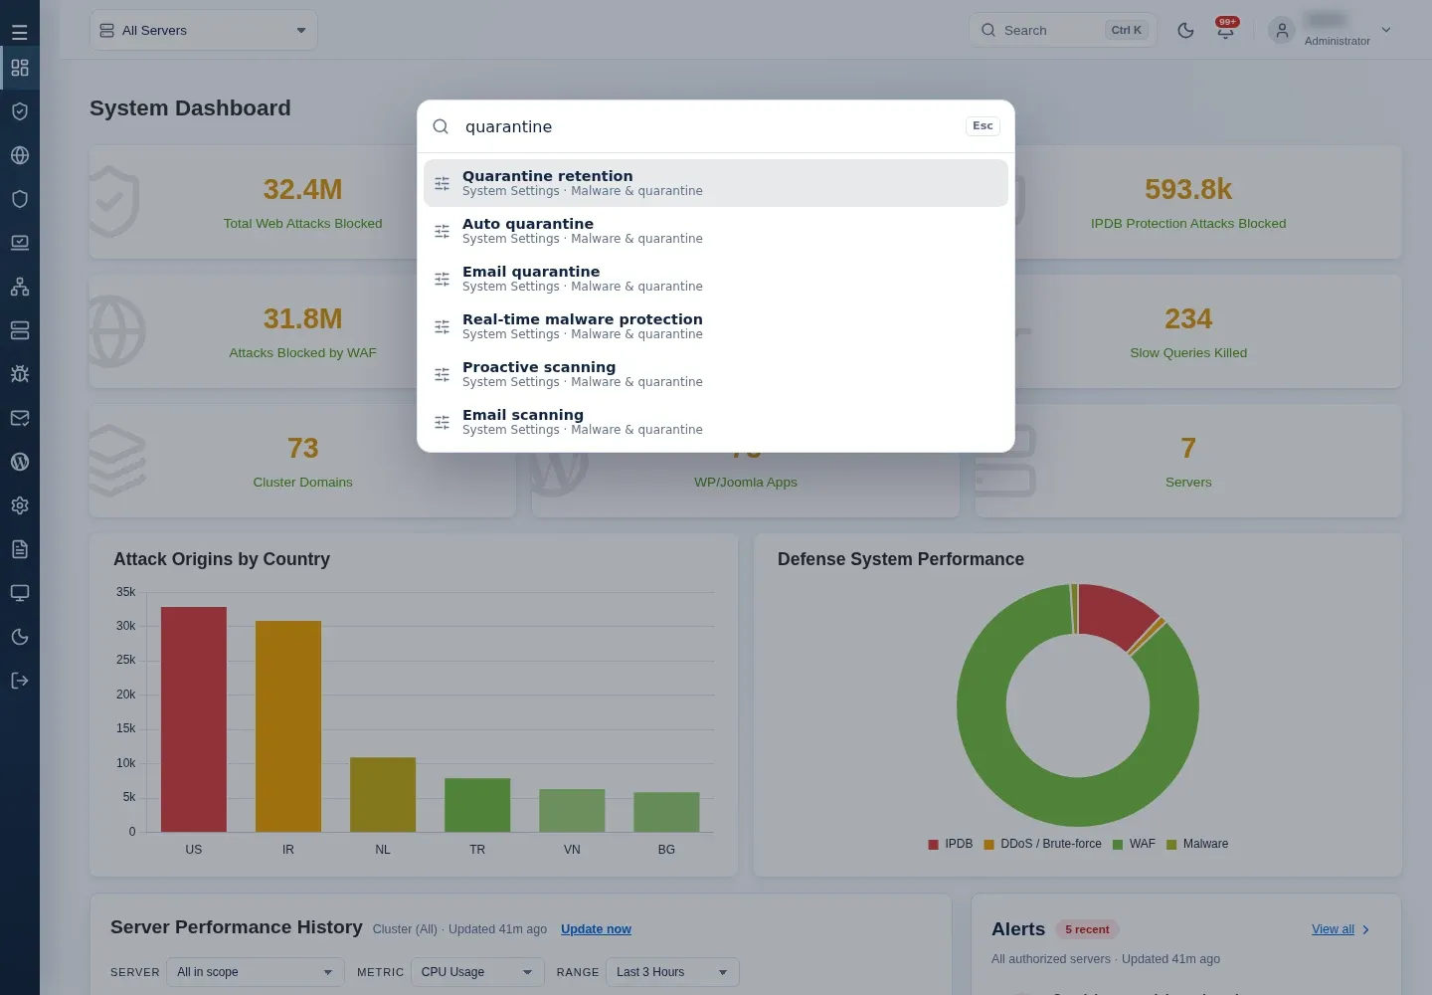Image resolution: width=1432 pixels, height=995 pixels.
Task: Expand the Administrator account menu chevron
Action: click(1386, 30)
